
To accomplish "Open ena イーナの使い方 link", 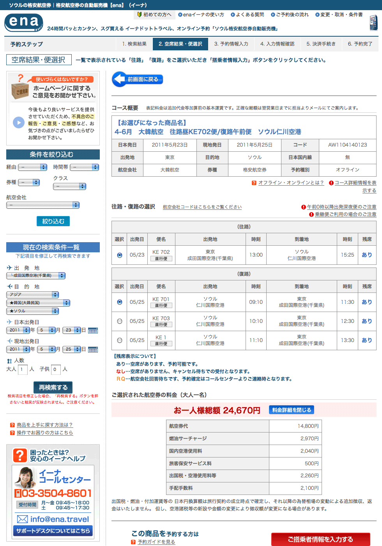I will 201,15.
